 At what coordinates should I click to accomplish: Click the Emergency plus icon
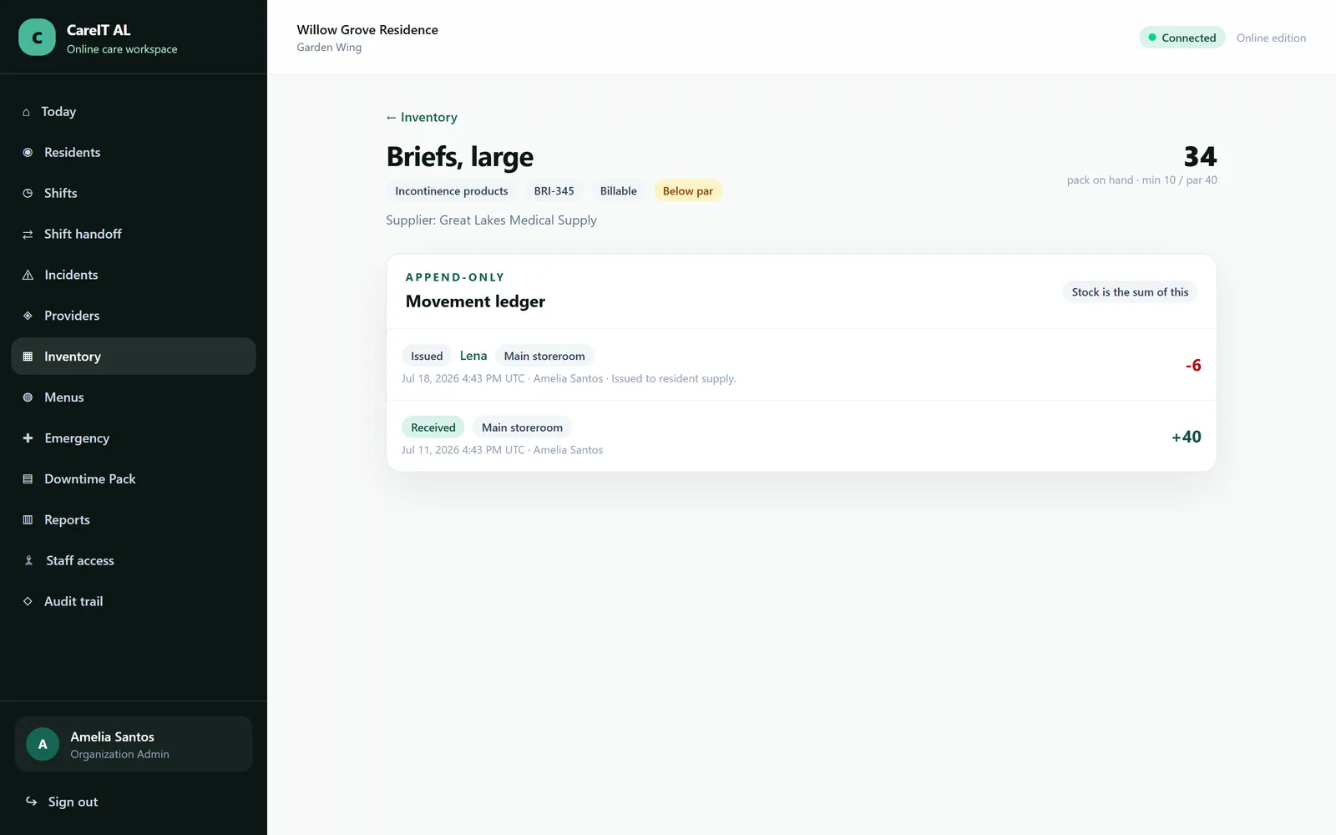click(28, 438)
